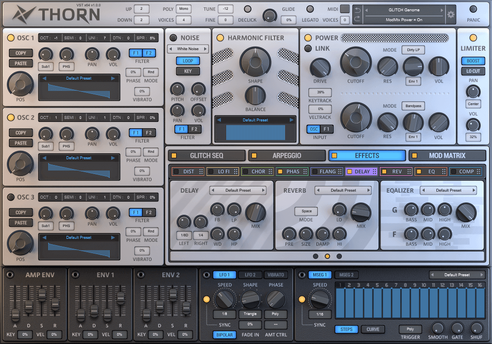Click the Reverb MIX knob

[x=361, y=213]
